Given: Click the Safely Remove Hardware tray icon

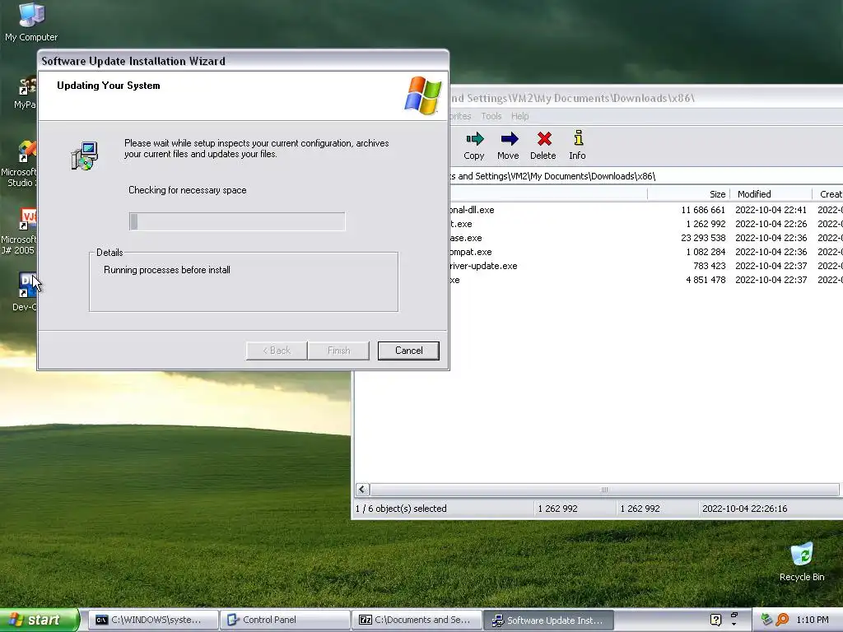Looking at the screenshot, I should 766,620.
